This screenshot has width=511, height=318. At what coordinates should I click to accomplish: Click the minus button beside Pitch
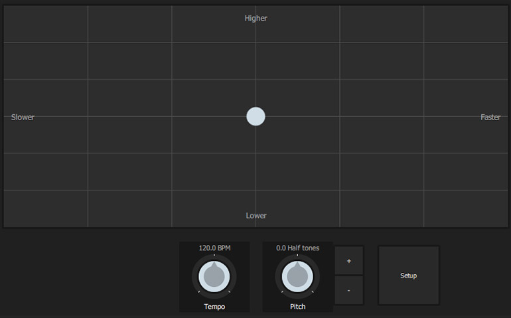point(349,290)
